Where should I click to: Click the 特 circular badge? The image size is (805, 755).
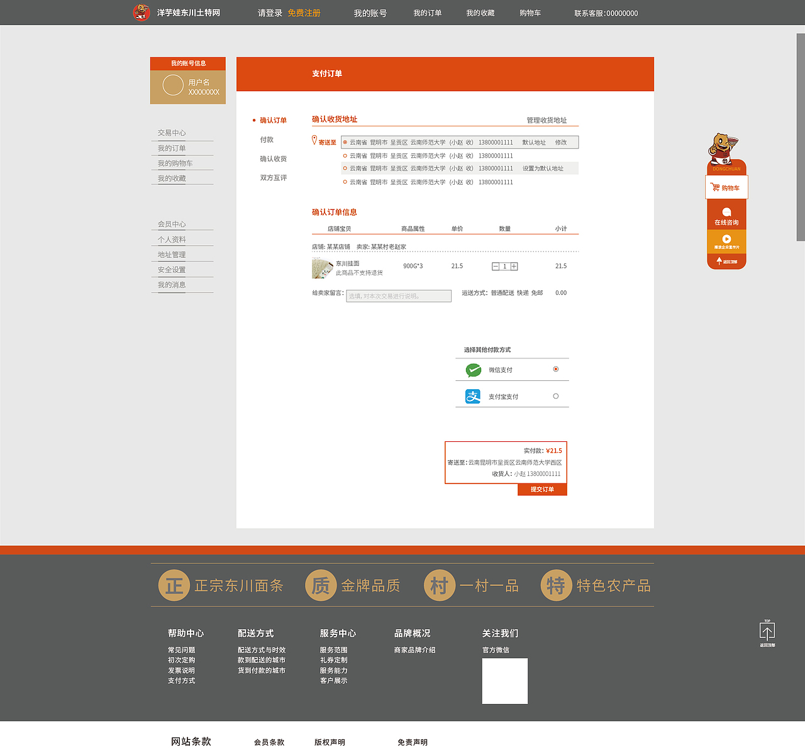tap(556, 585)
